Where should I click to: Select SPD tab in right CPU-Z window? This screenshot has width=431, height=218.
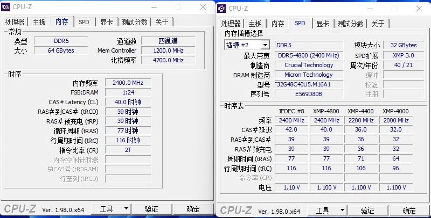[x=300, y=23]
